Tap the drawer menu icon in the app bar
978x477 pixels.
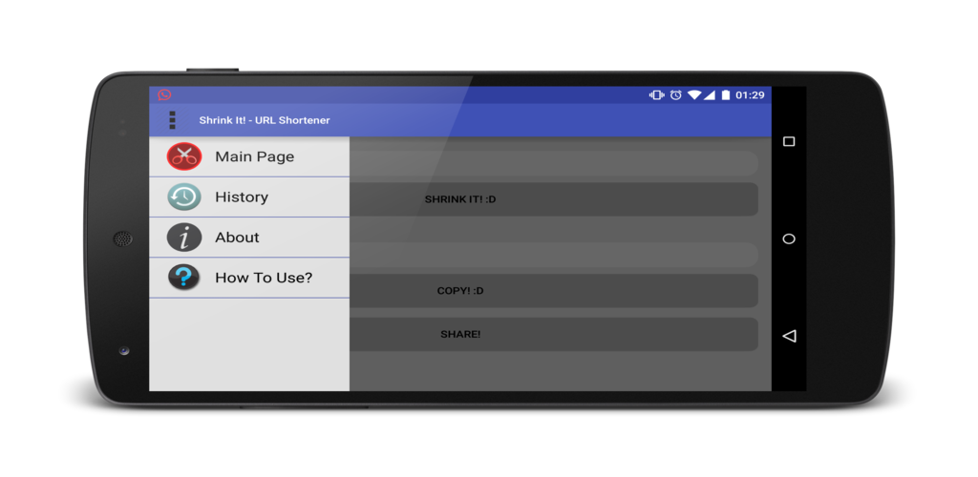[173, 119]
